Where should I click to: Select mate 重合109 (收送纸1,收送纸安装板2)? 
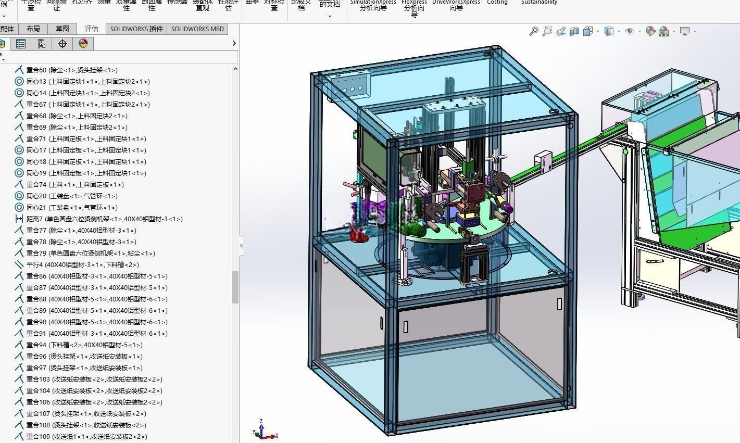click(x=87, y=436)
